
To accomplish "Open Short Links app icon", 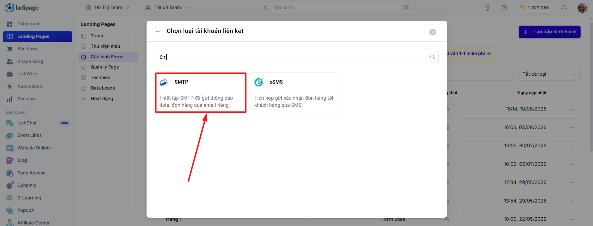I will tap(10, 135).
